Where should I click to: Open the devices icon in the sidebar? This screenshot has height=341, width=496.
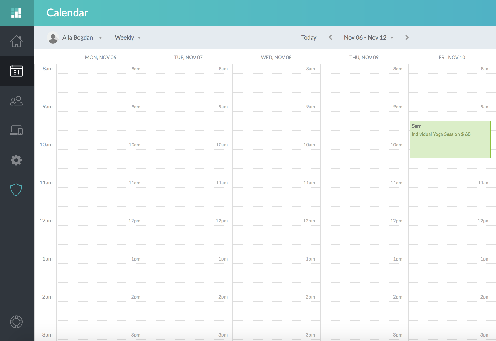click(16, 130)
